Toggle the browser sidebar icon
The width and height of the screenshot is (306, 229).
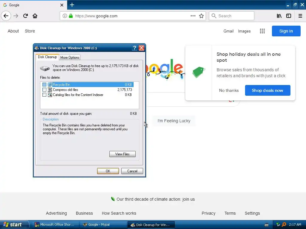point(289,16)
